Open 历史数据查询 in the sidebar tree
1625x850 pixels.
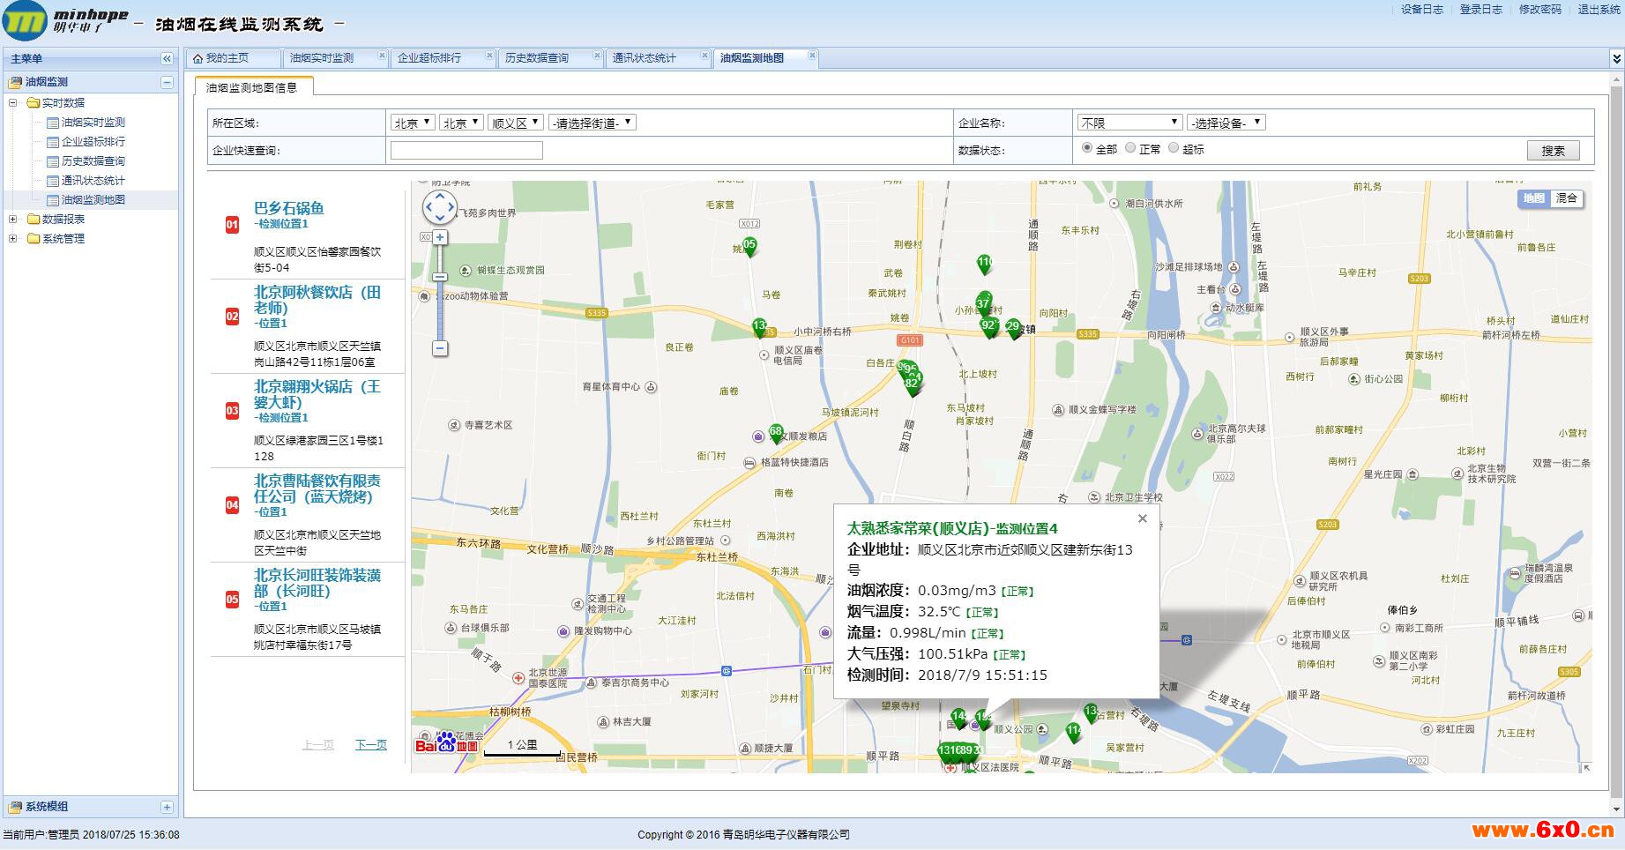pyautogui.click(x=93, y=161)
